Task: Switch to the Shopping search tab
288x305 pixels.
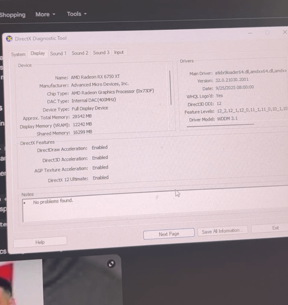Action: (13, 15)
